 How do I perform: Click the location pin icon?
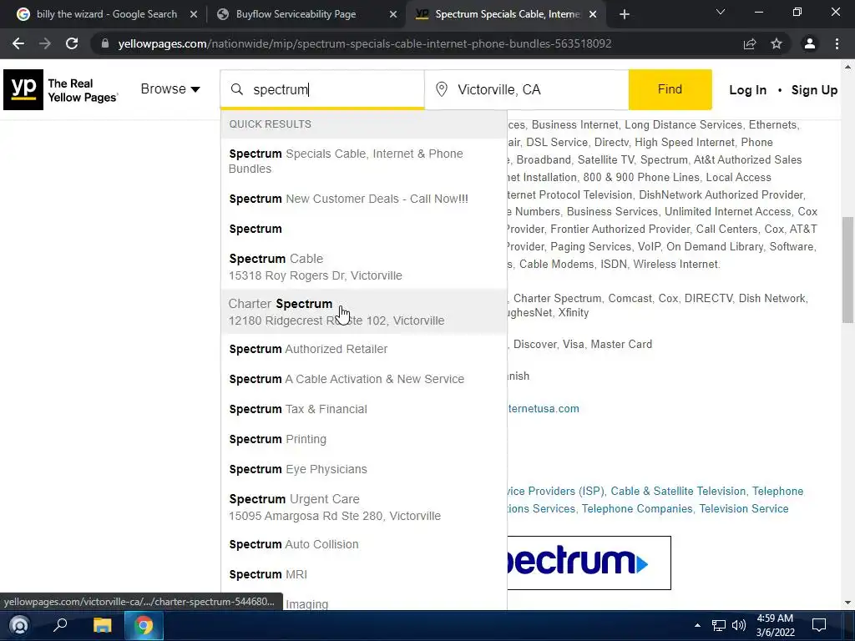442,89
